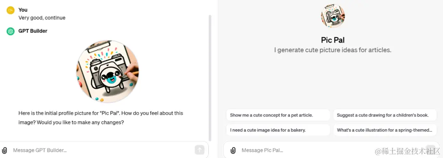This screenshot has width=443, height=158.
Task: Click the send button in Pic Pal preview
Action: (430, 150)
